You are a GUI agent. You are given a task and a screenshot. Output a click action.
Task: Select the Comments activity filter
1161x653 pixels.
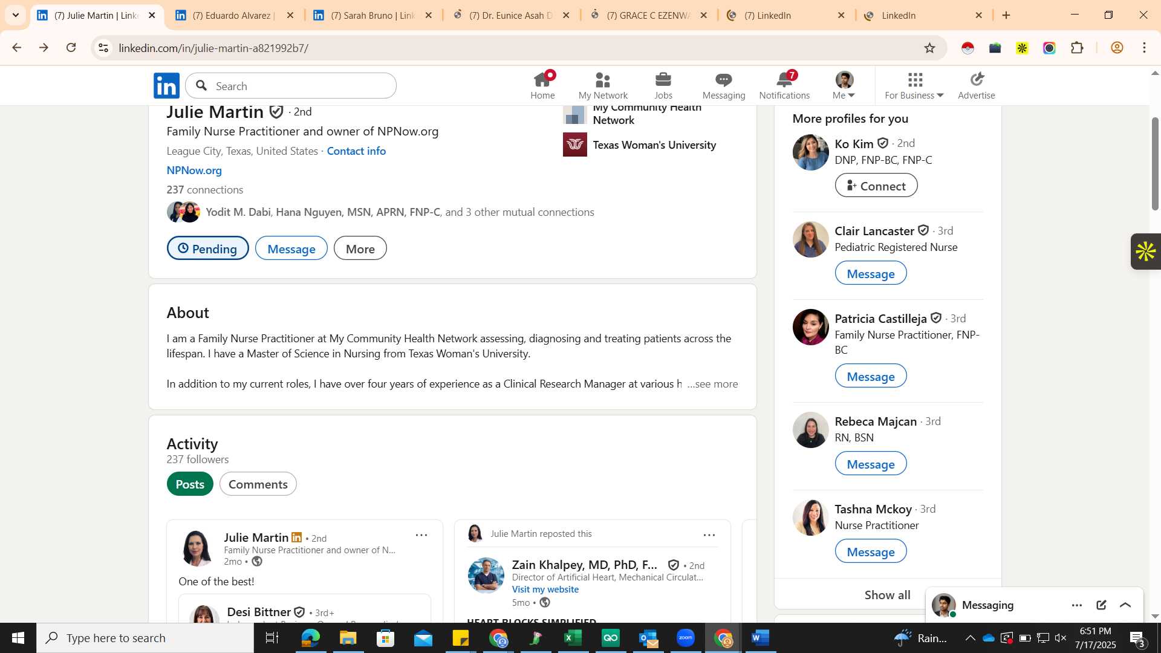258,484
